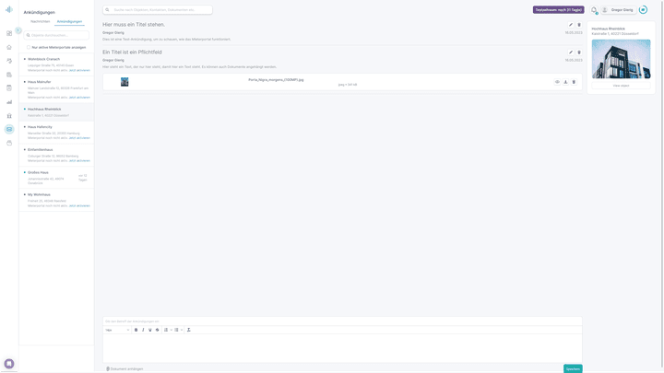The width and height of the screenshot is (664, 373).
Task: Expand the ordered list dropdown
Action: coord(171,330)
